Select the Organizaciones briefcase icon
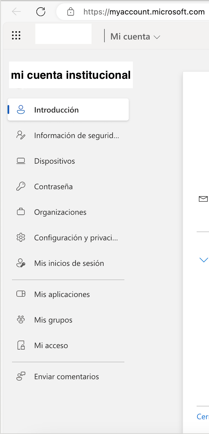Screen dimensions: 209x434 (21, 212)
